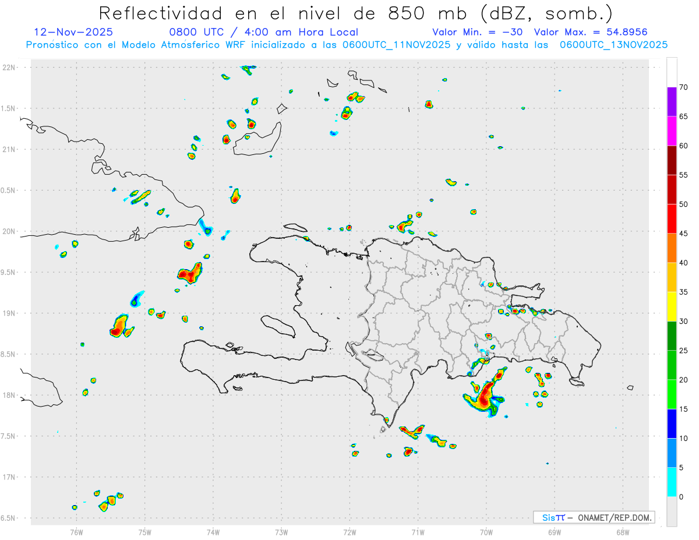Image resolution: width=699 pixels, height=540 pixels.
Task: Click the '18N' latitude label
Action: point(10,395)
